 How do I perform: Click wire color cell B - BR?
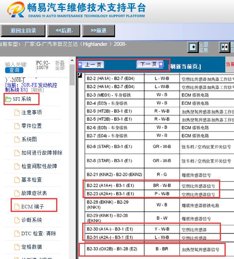tap(162, 249)
